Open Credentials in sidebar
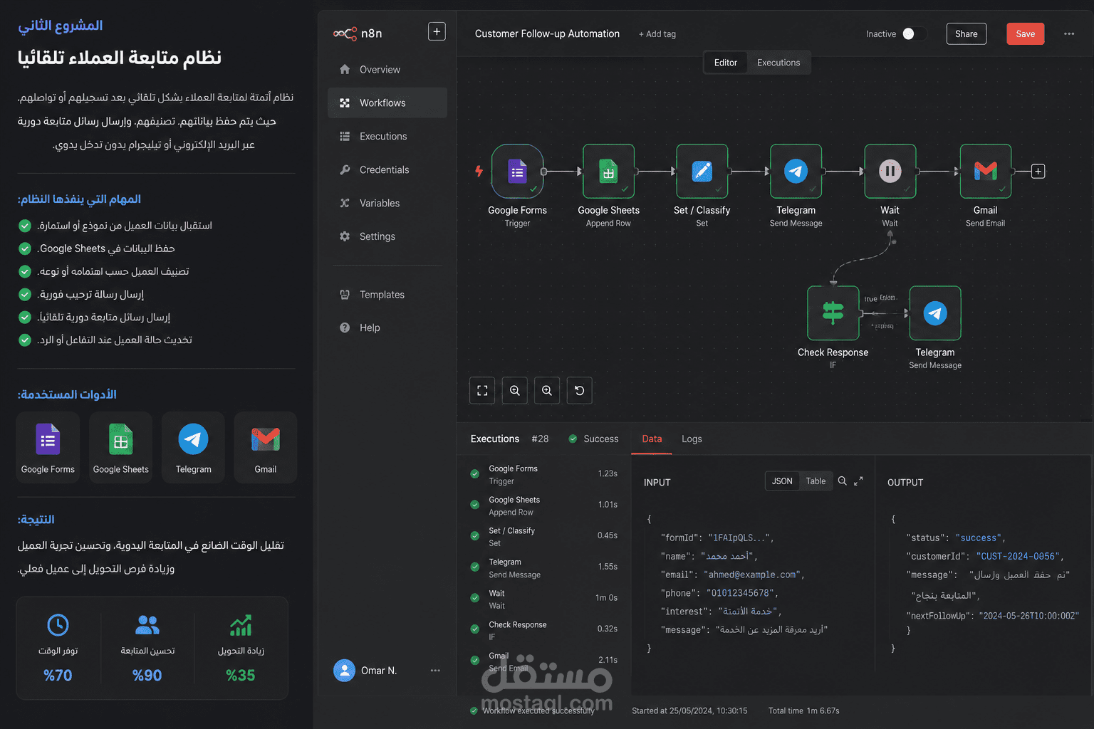The height and width of the screenshot is (729, 1094). (x=387, y=169)
